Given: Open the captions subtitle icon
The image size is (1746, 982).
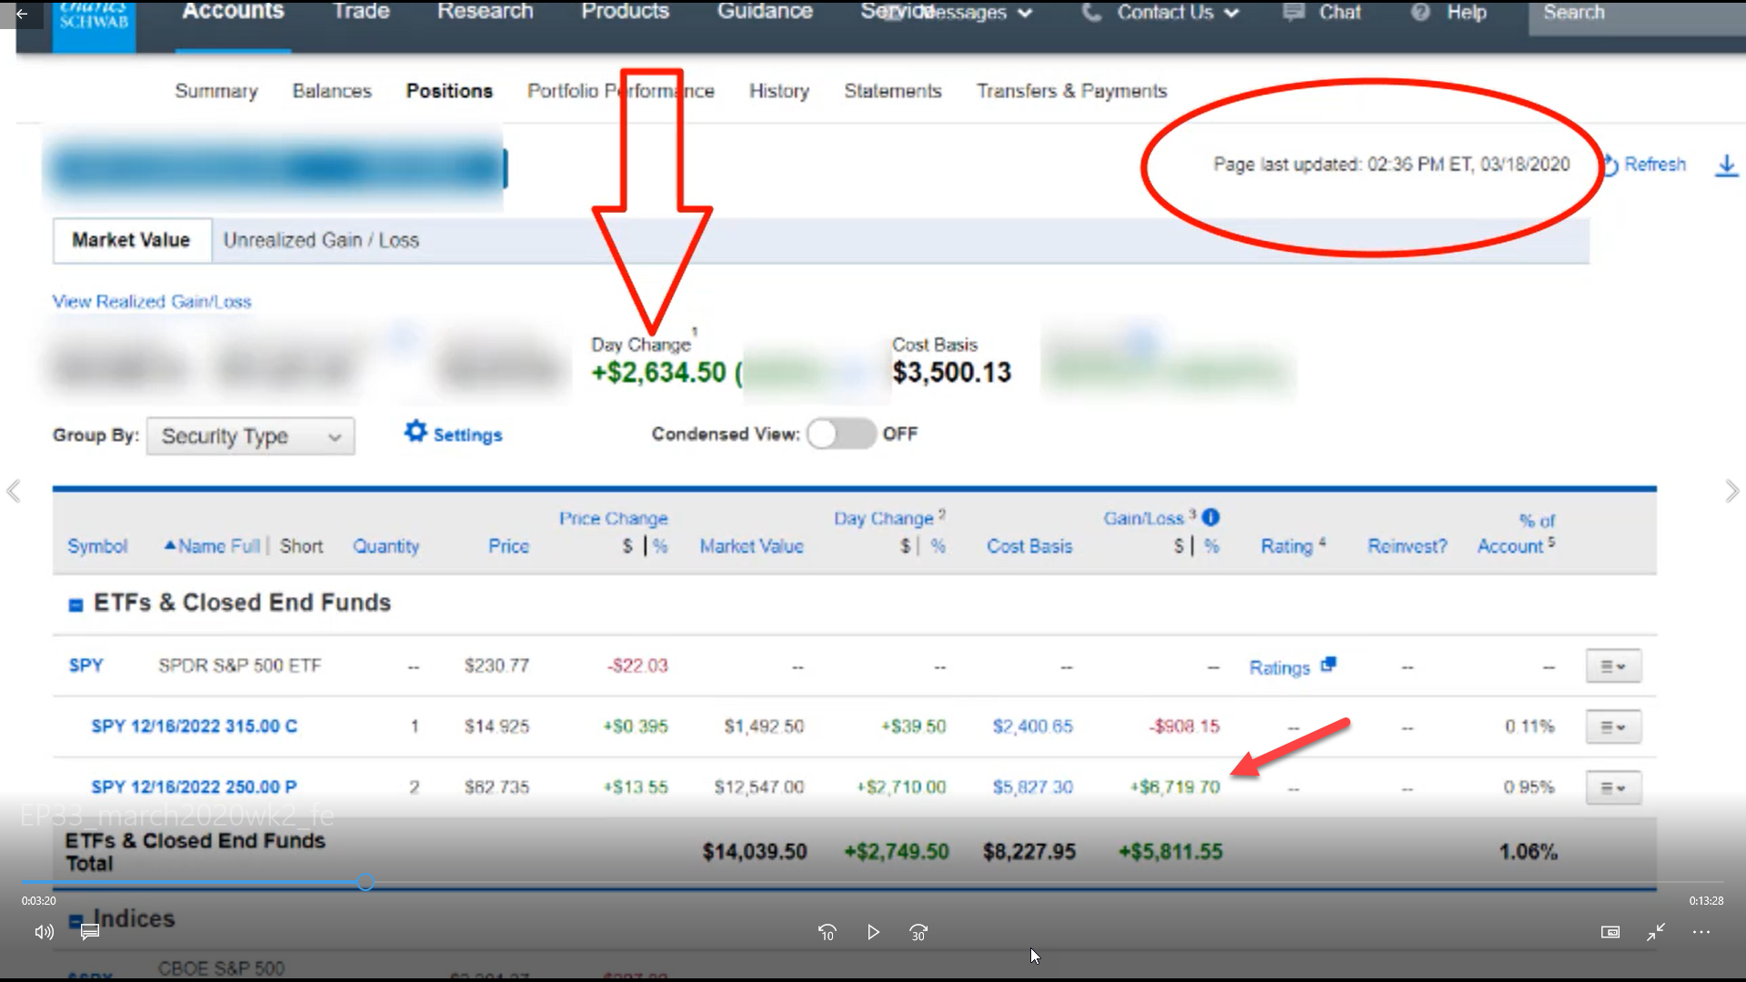Looking at the screenshot, I should pos(89,932).
